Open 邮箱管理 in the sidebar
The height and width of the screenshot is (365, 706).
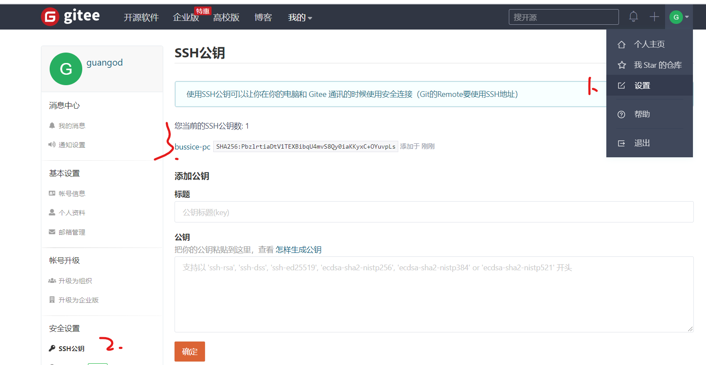[x=72, y=232]
